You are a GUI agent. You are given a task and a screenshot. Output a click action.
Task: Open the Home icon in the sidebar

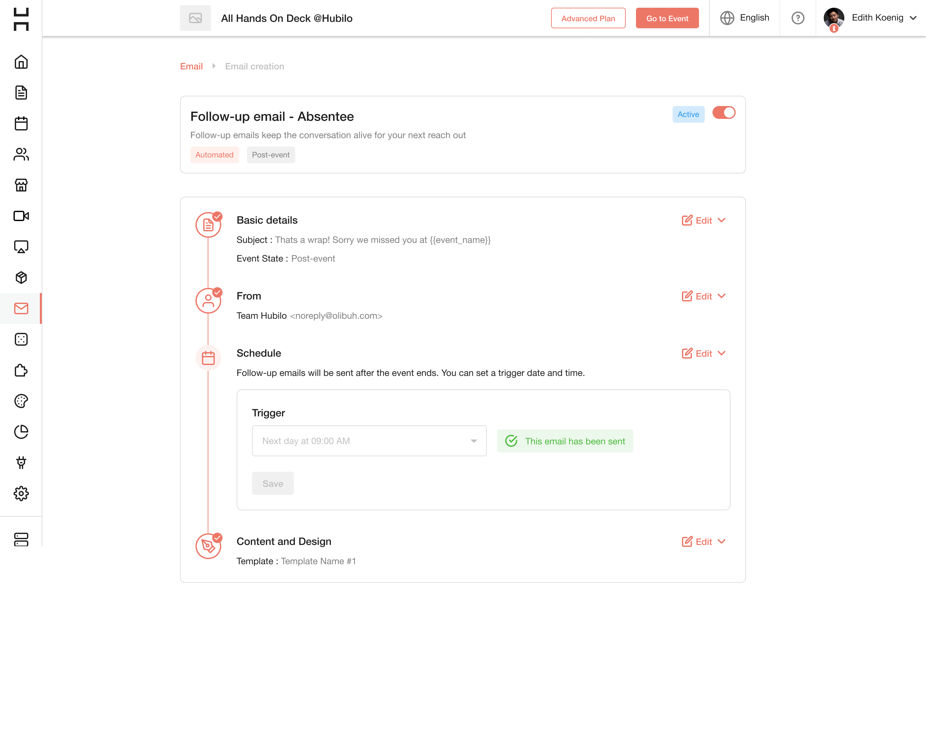[x=21, y=62]
